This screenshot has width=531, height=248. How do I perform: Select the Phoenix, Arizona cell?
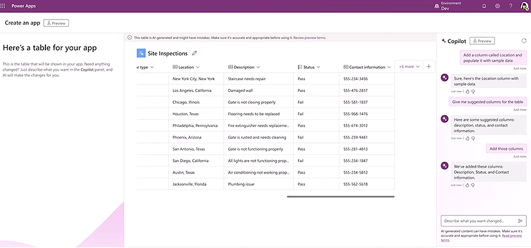click(196, 137)
